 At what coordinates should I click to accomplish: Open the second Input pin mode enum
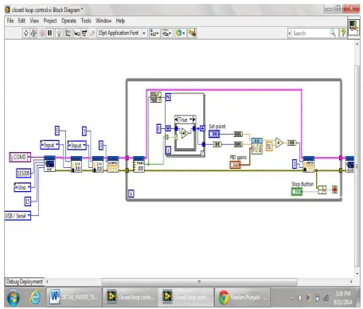click(x=76, y=145)
